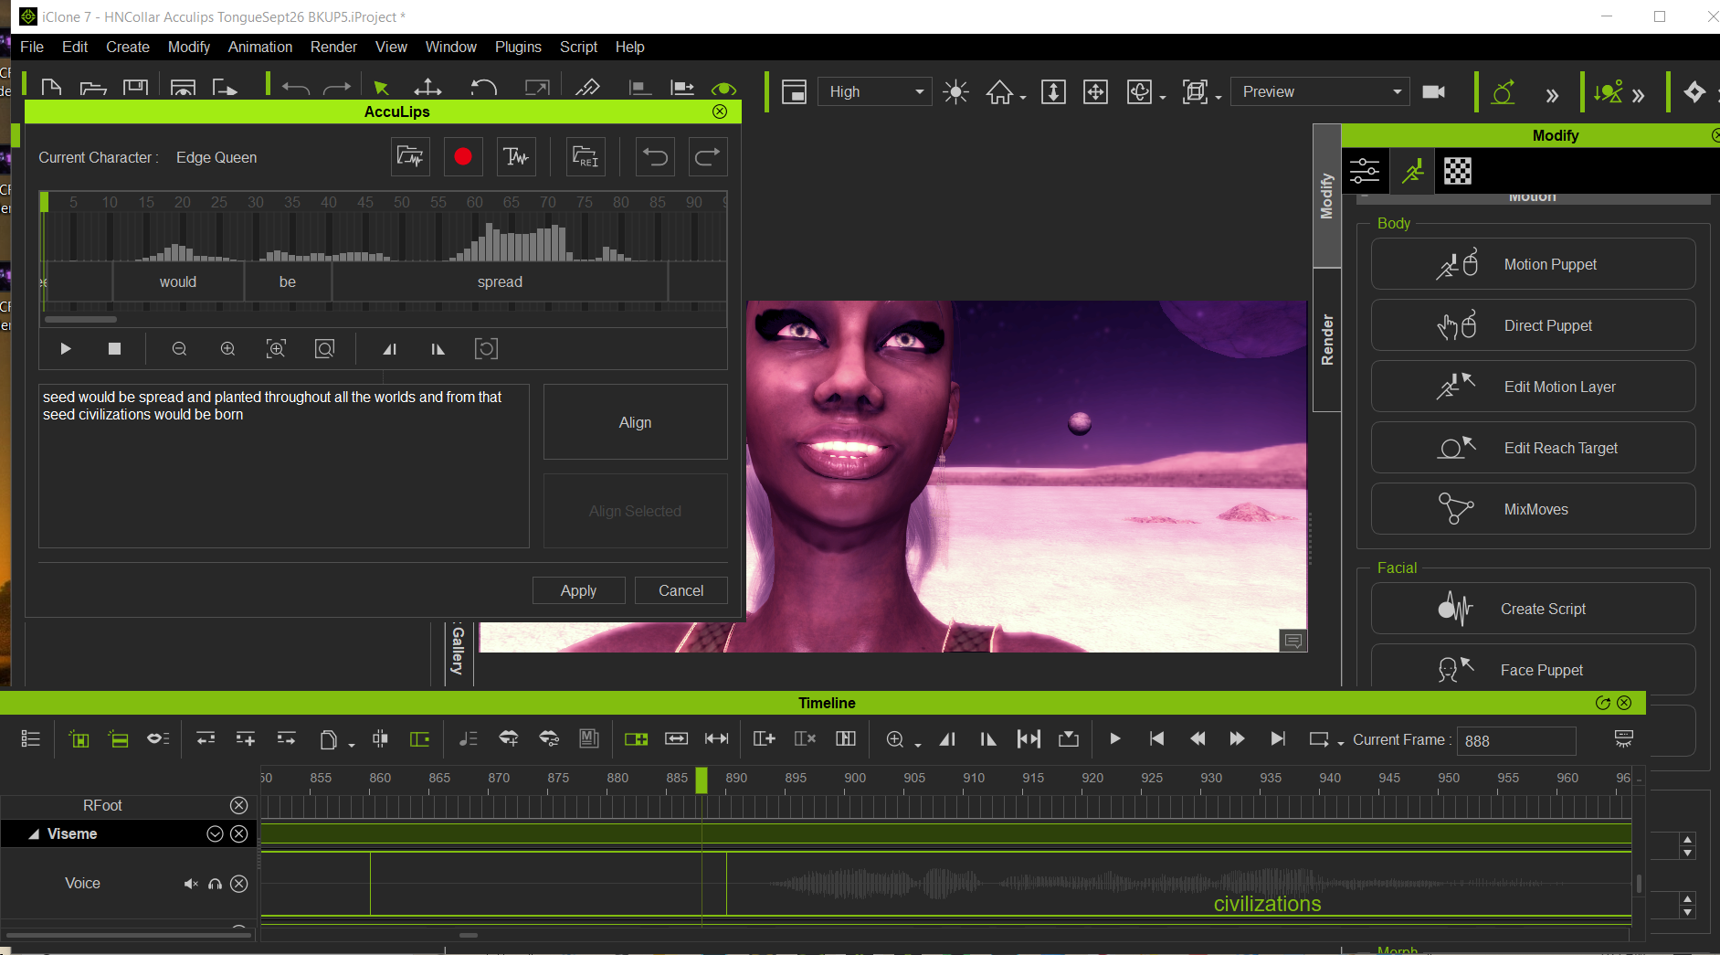Image resolution: width=1720 pixels, height=955 pixels.
Task: Switch to the Modify panel checkerboard material tab
Action: (1458, 171)
